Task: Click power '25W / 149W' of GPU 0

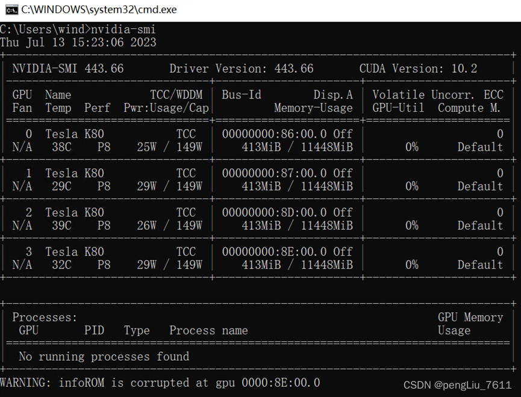Action: (x=169, y=147)
